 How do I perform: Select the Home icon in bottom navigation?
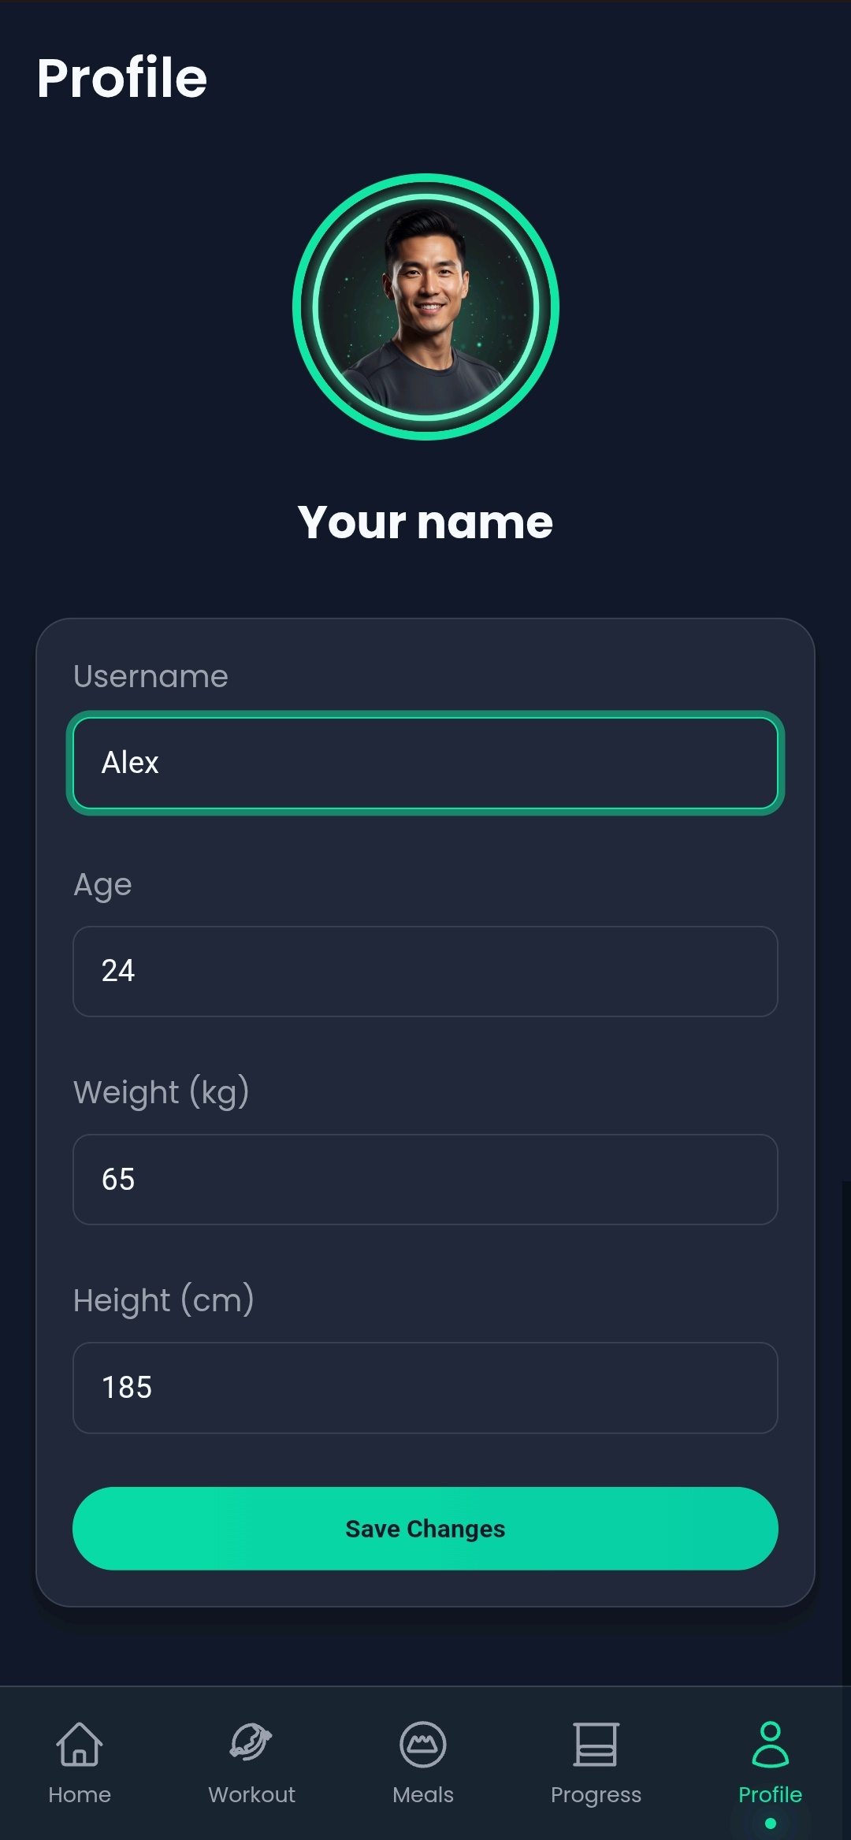80,1744
